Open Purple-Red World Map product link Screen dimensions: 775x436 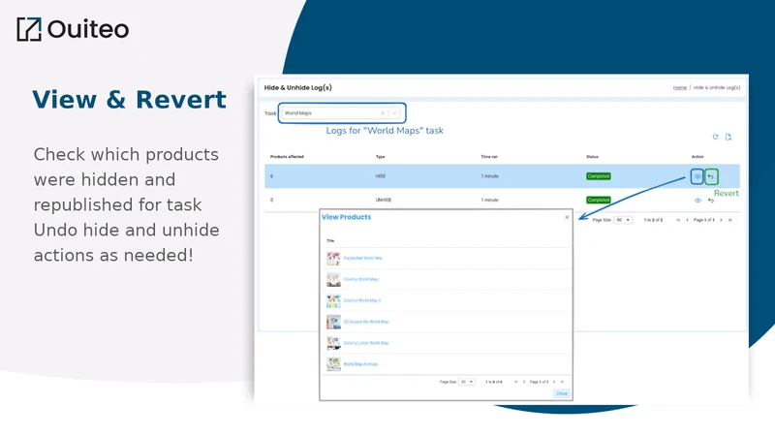[362, 258]
